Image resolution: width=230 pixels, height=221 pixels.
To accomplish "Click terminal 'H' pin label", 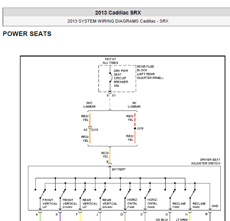I will [186, 214].
